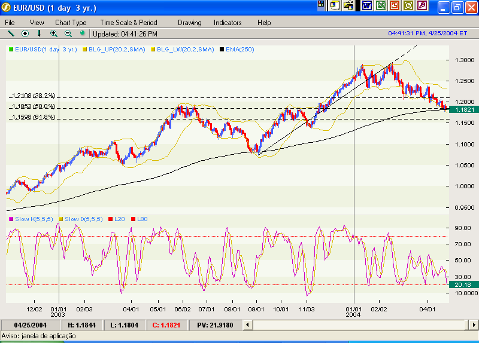Click the Office shortcut bar logo
Viewport: 479px width, 343px height.
tap(321, 4)
